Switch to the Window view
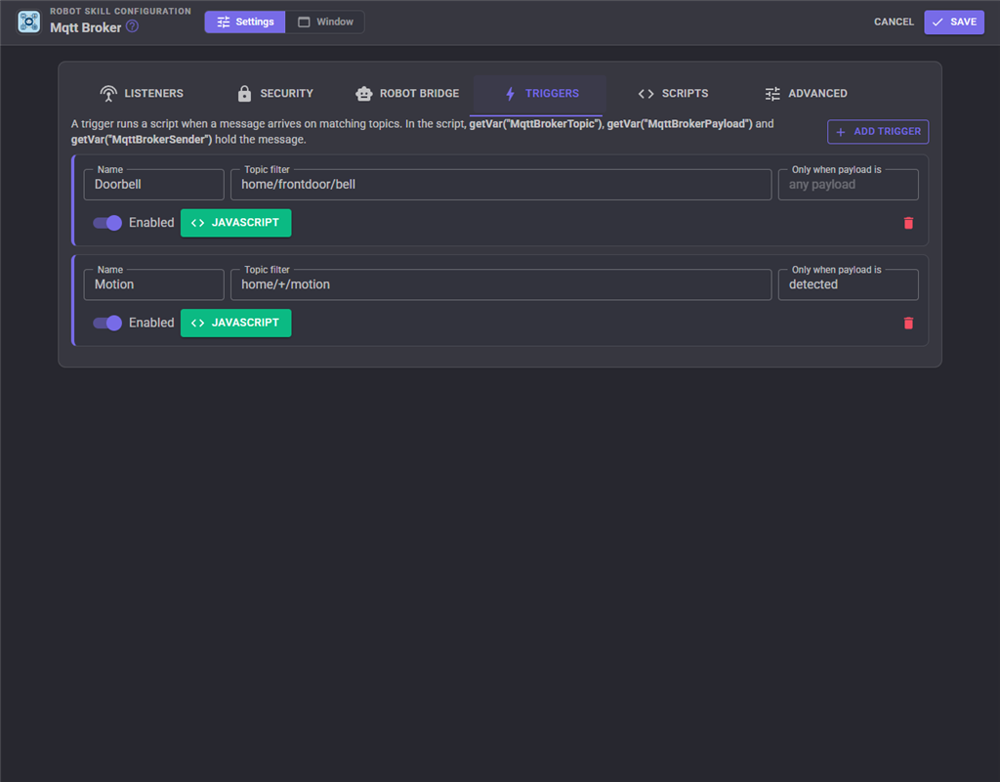The image size is (1000, 782). click(x=325, y=22)
